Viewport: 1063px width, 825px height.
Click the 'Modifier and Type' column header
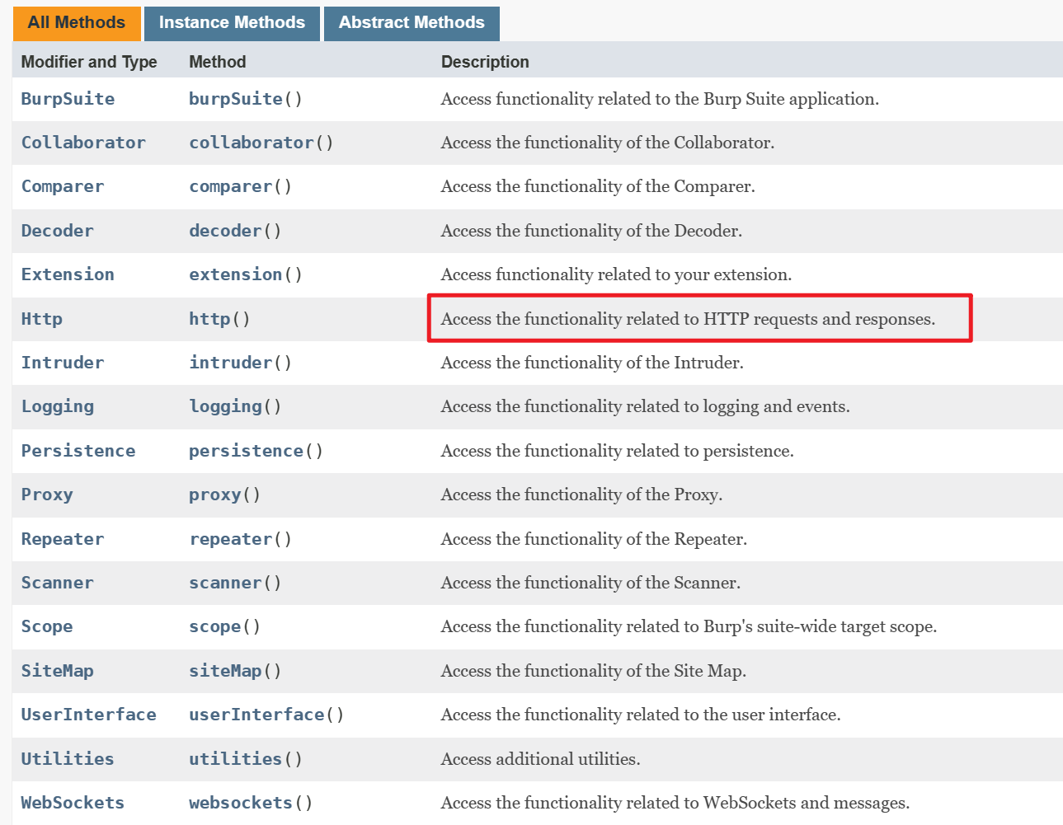pyautogui.click(x=89, y=62)
